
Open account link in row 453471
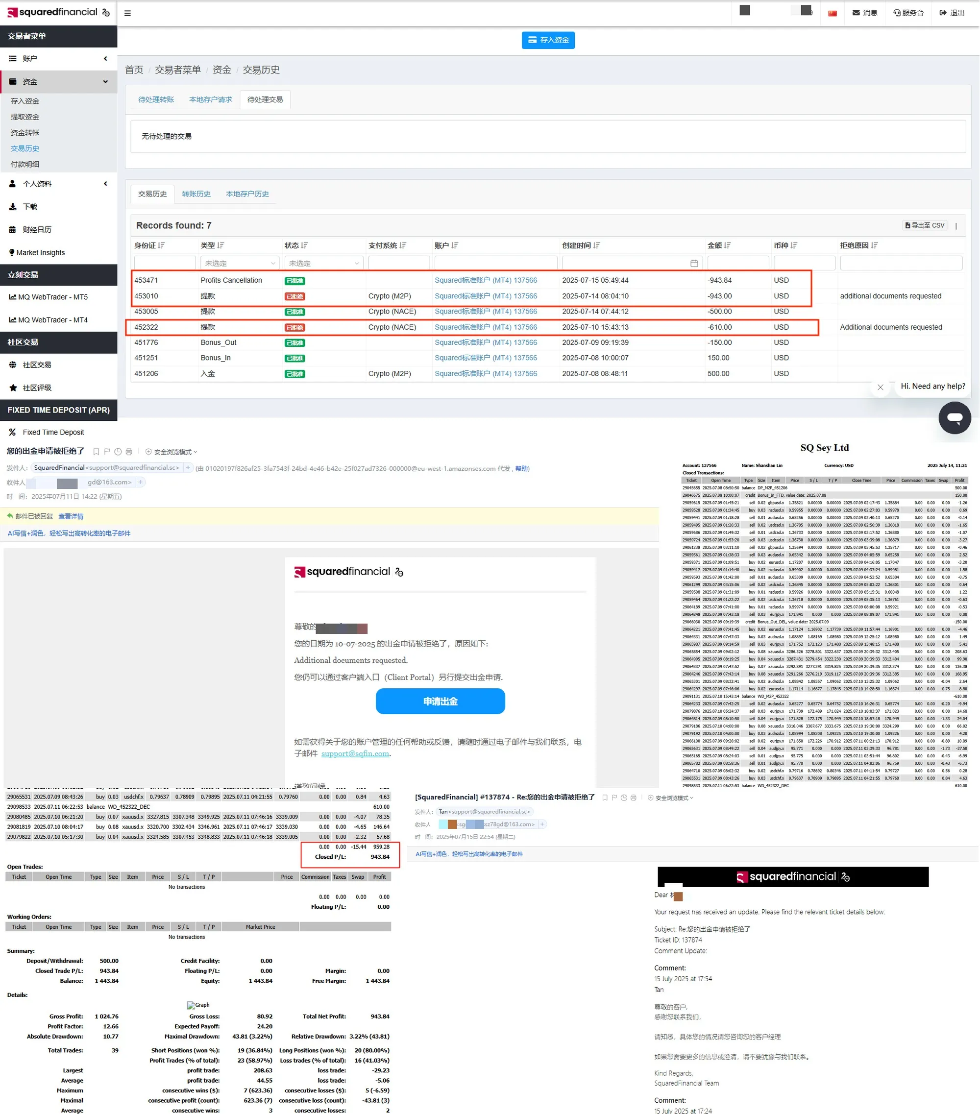pos(486,280)
